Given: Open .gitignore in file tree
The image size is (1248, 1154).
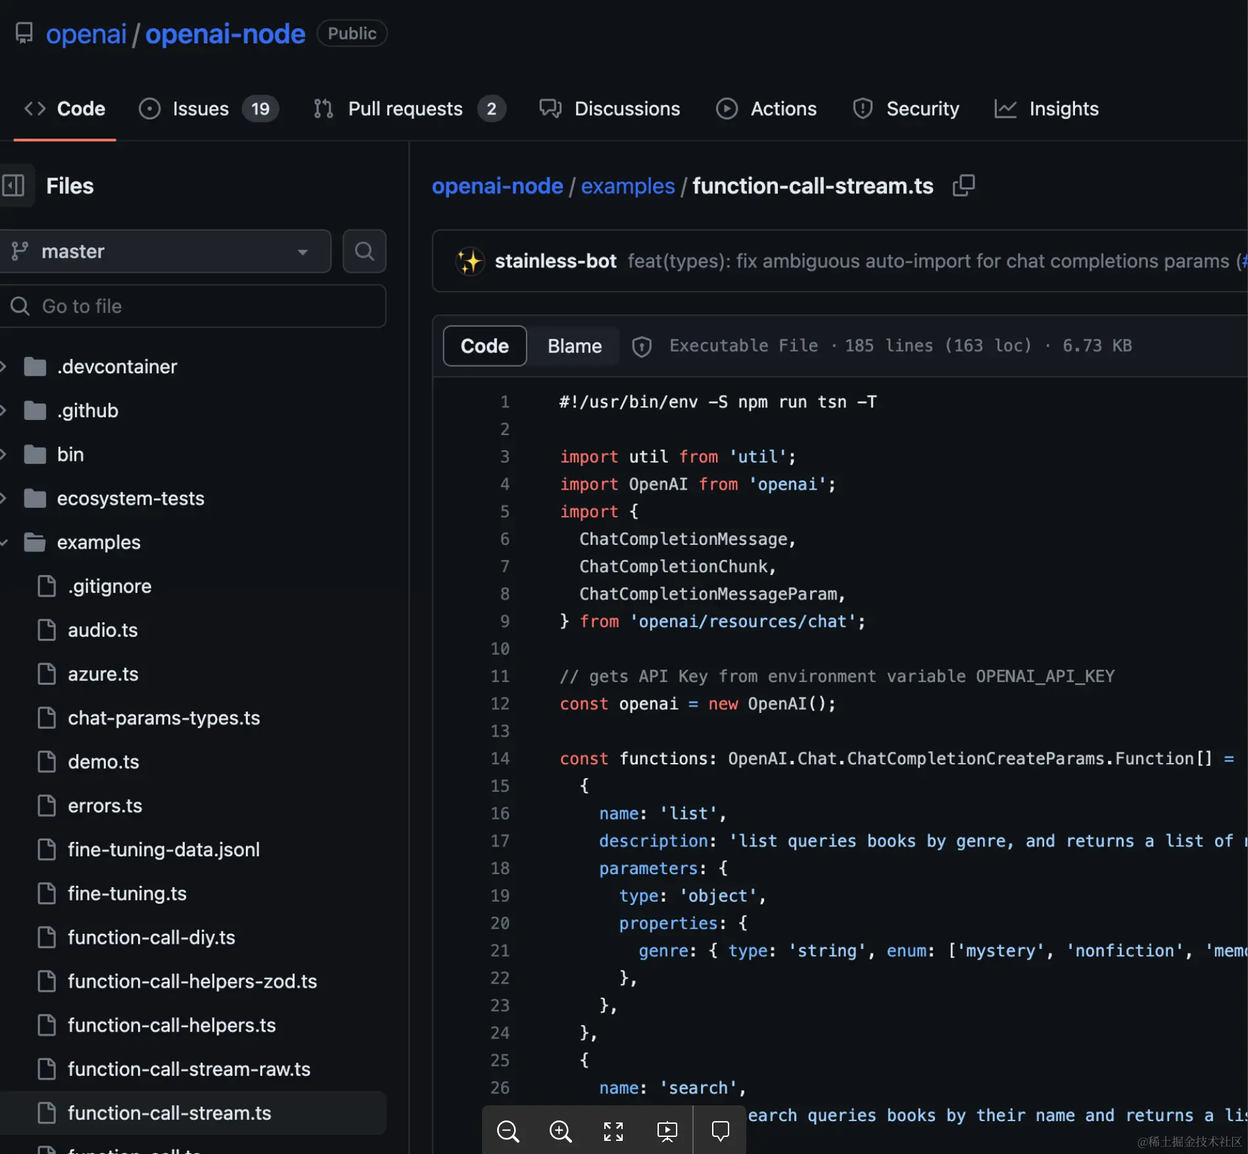Looking at the screenshot, I should click(x=110, y=586).
